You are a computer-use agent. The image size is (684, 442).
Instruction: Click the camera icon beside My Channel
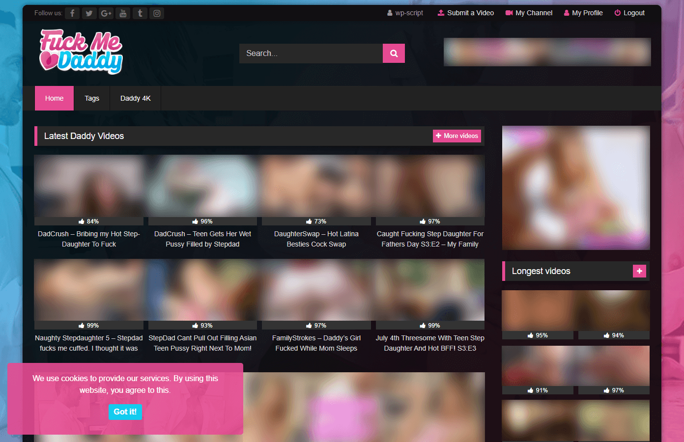pyautogui.click(x=509, y=13)
